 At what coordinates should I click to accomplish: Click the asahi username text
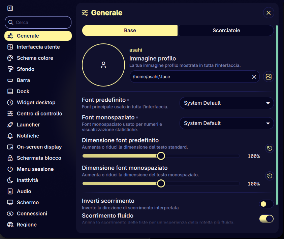(x=136, y=50)
